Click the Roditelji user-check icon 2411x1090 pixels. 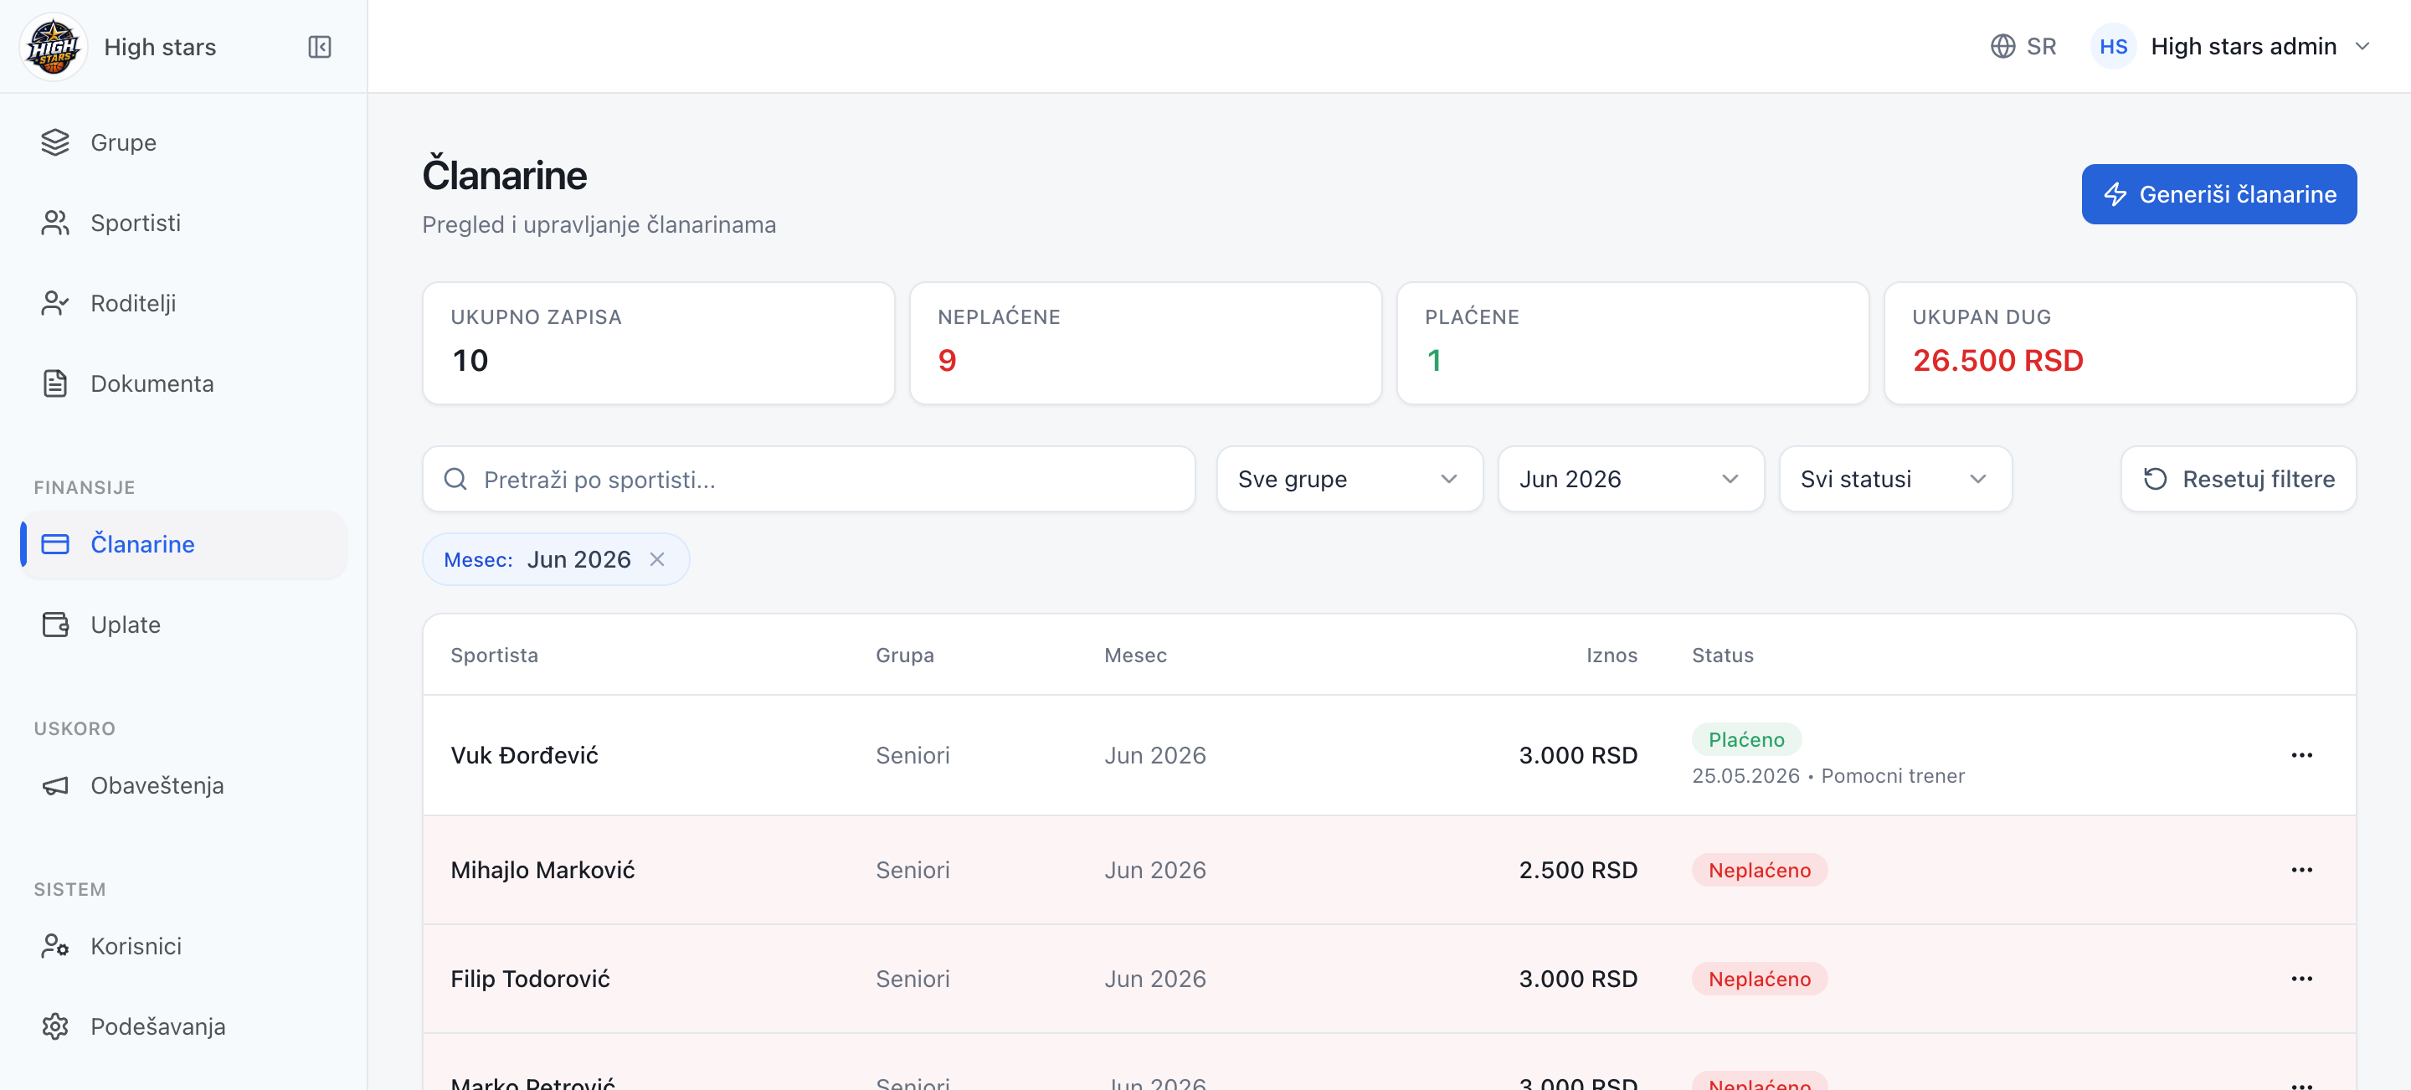tap(55, 303)
